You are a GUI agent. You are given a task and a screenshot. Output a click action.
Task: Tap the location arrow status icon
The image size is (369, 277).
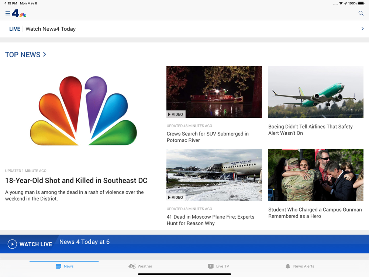pyautogui.click(x=345, y=3)
